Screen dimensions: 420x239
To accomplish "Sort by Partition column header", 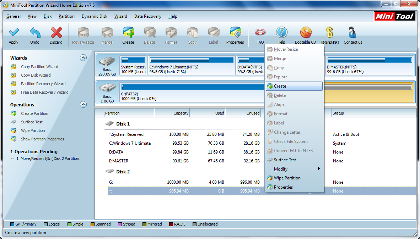I will [x=129, y=113].
